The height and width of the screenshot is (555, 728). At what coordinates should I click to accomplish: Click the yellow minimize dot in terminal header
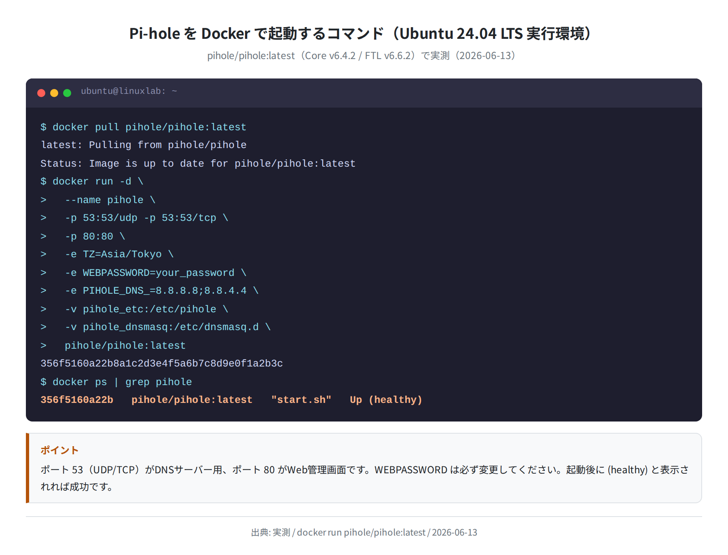(x=54, y=93)
